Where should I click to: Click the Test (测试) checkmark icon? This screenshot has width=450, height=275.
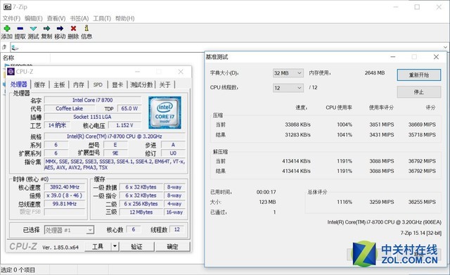pyautogui.click(x=33, y=28)
